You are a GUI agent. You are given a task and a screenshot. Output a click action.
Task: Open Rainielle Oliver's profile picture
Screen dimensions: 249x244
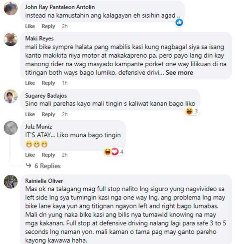(x=11, y=182)
